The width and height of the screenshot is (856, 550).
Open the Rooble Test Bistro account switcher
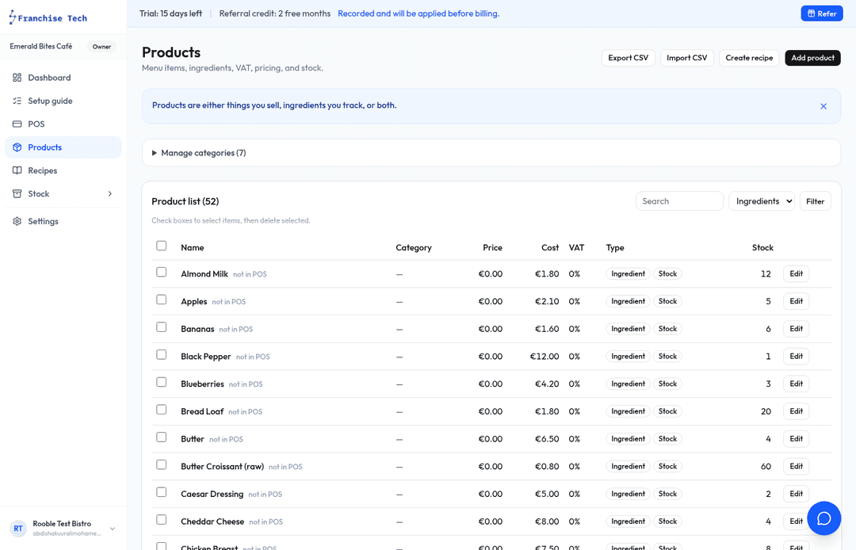pyautogui.click(x=63, y=528)
